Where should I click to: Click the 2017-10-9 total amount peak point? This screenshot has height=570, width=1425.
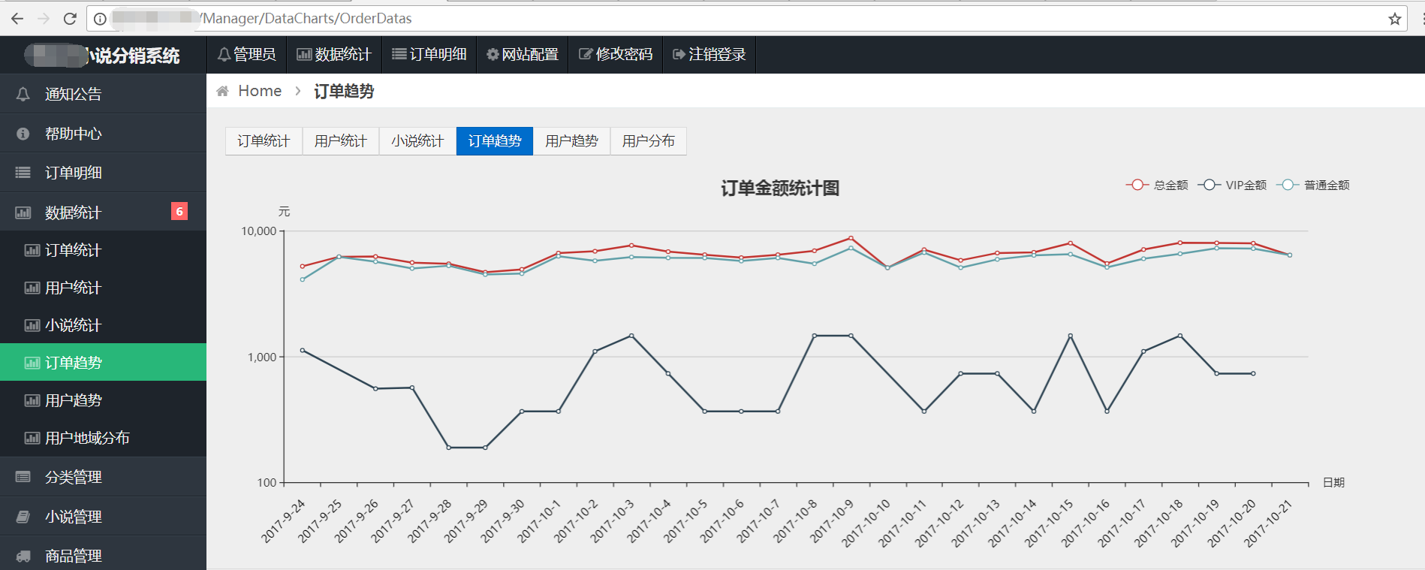[851, 238]
